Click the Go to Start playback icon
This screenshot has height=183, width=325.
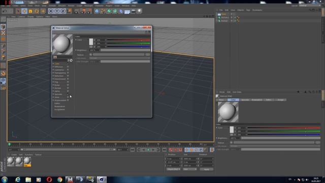[x=133, y=149]
